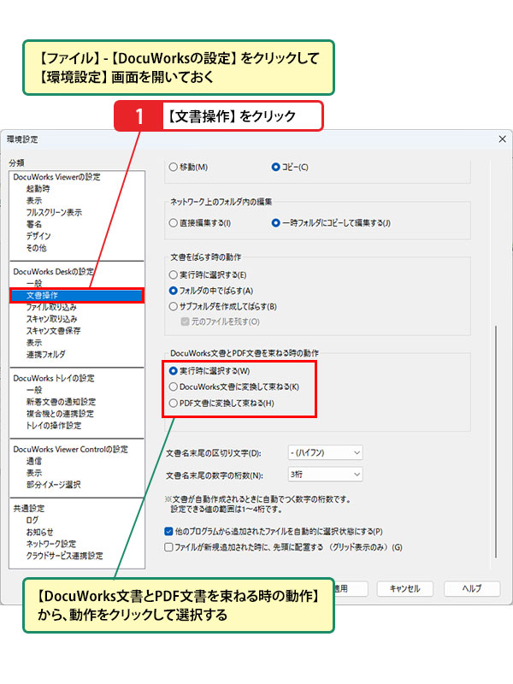The height and width of the screenshot is (684, 513).
Task: Select デザイン in category list
Action: 38,236
